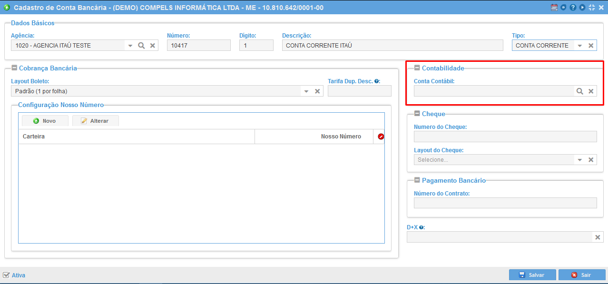Click the Novo button
The width and height of the screenshot is (608, 284).
(45, 121)
